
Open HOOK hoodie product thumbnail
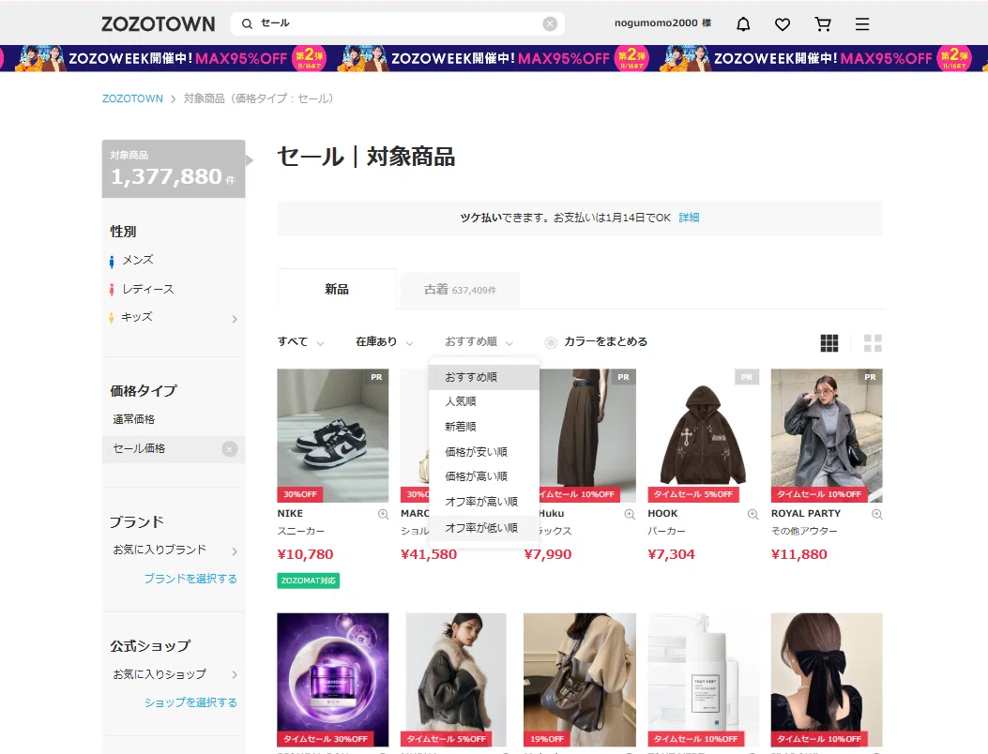coord(703,435)
